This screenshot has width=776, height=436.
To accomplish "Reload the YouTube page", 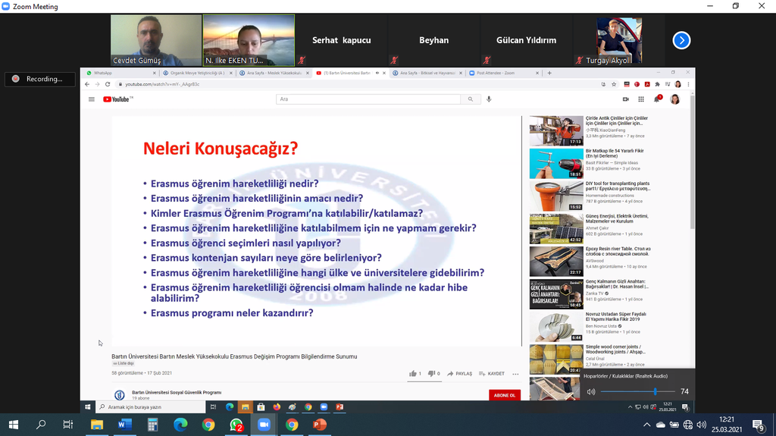I will tap(108, 84).
